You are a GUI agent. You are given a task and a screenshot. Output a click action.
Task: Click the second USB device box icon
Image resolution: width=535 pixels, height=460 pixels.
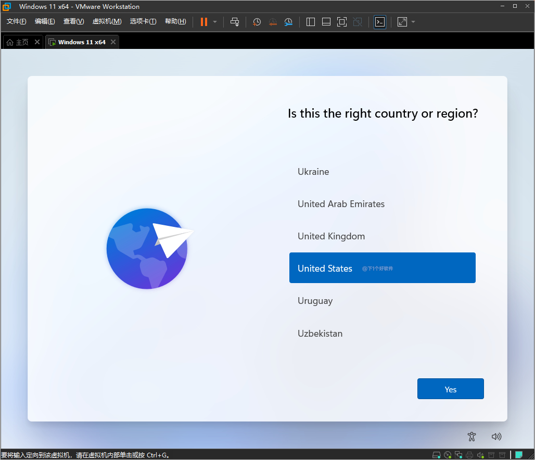point(502,455)
